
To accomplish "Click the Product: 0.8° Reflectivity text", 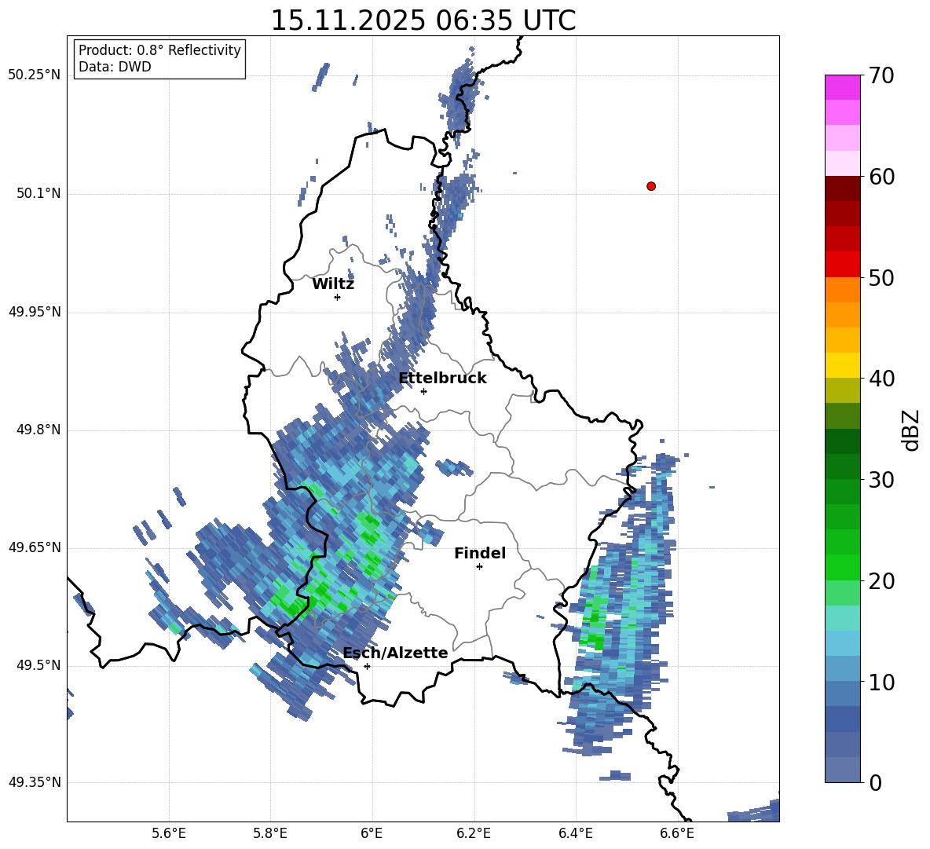I will tap(159, 50).
